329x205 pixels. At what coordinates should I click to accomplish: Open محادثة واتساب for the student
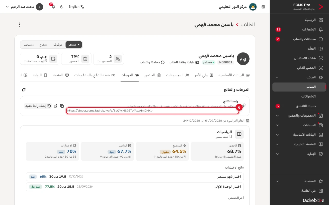pos(152,62)
